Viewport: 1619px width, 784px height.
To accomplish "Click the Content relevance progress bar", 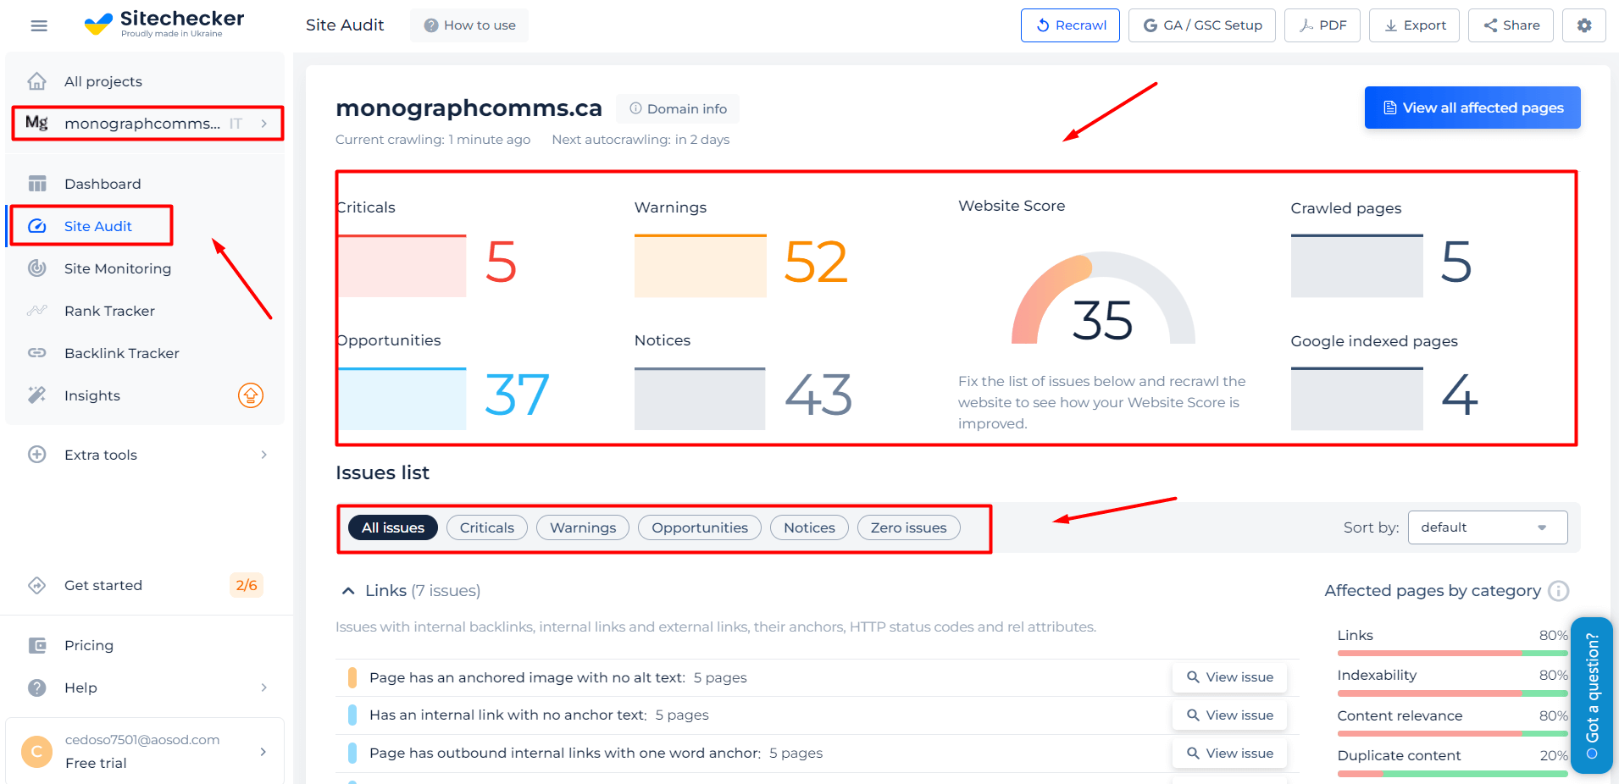I will click(x=1453, y=733).
